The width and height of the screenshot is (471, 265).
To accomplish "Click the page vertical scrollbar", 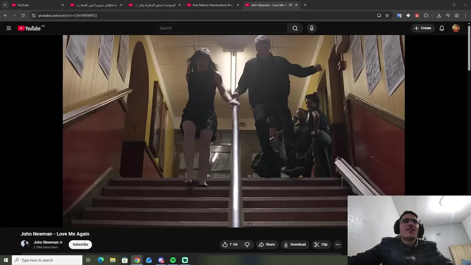I will [x=469, y=48].
